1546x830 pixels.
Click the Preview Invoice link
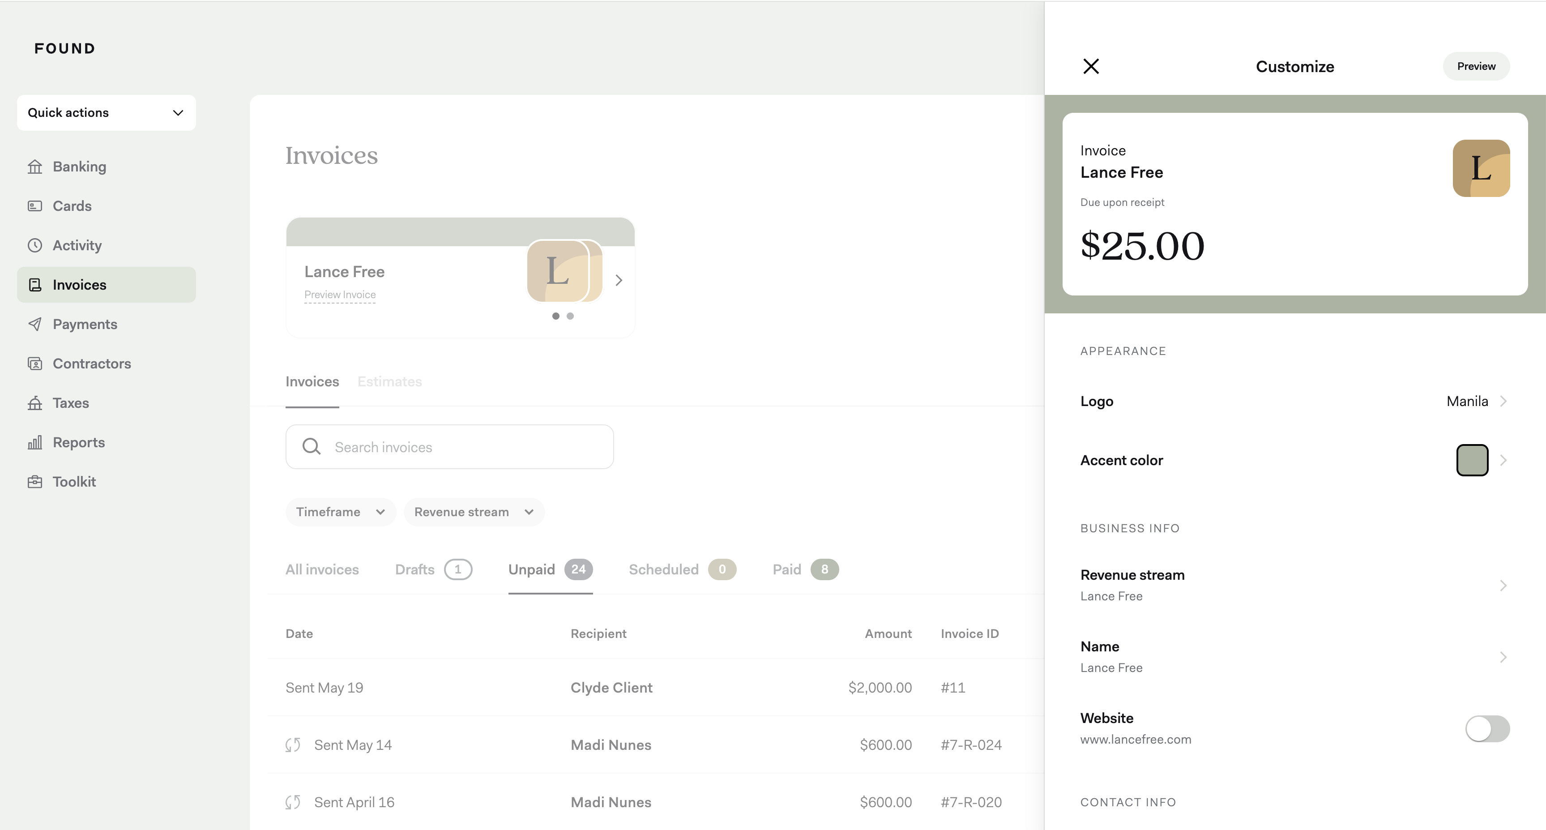pos(340,295)
